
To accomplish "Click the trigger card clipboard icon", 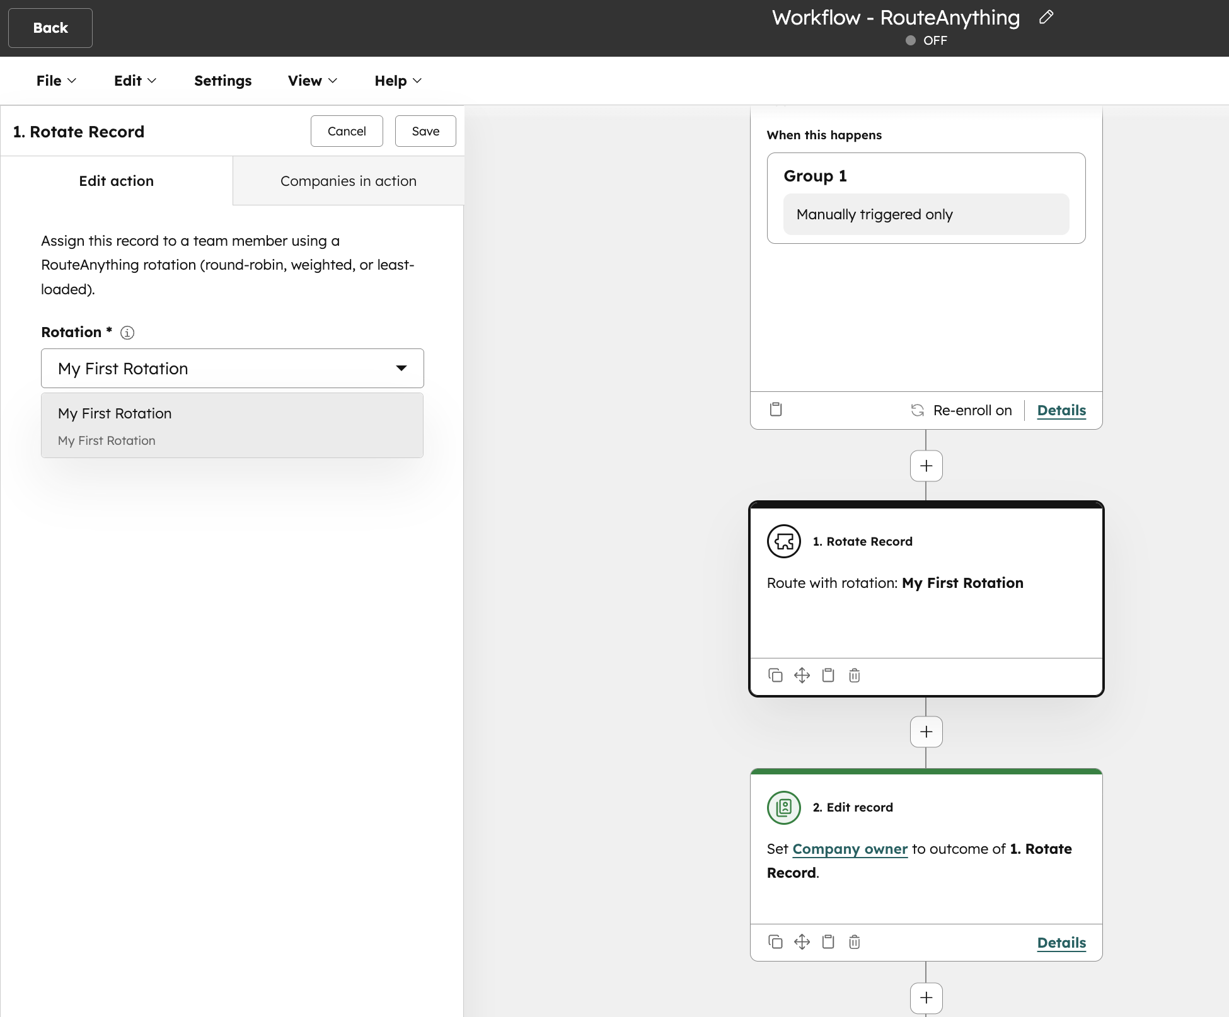I will point(776,410).
